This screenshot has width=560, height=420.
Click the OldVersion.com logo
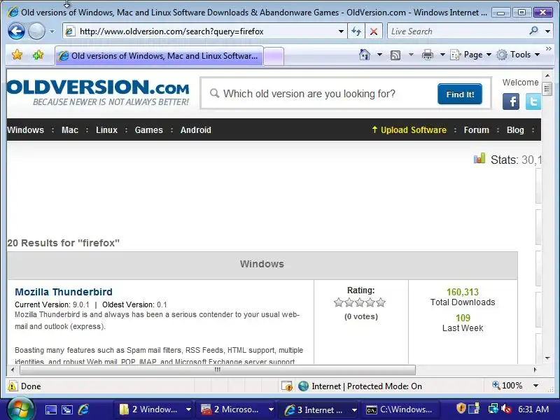[x=98, y=92]
